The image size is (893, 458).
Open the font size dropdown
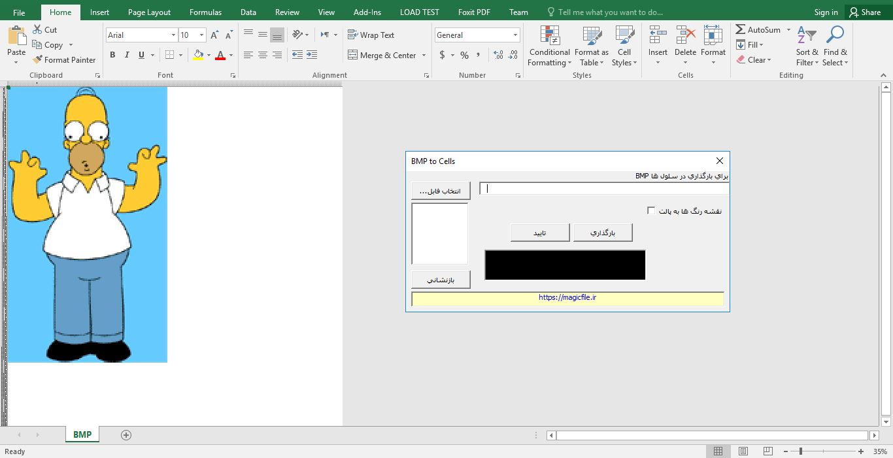tap(202, 35)
